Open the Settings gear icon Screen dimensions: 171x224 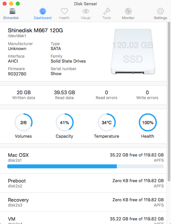coord(160,11)
